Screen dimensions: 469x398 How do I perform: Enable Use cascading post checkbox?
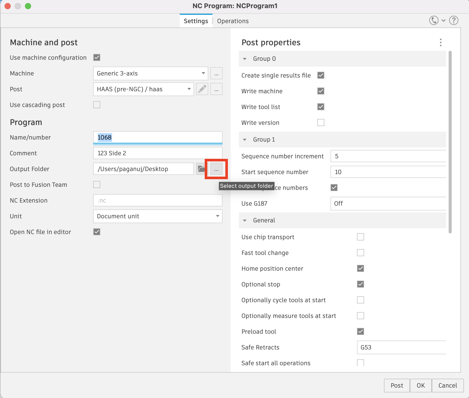tap(97, 105)
